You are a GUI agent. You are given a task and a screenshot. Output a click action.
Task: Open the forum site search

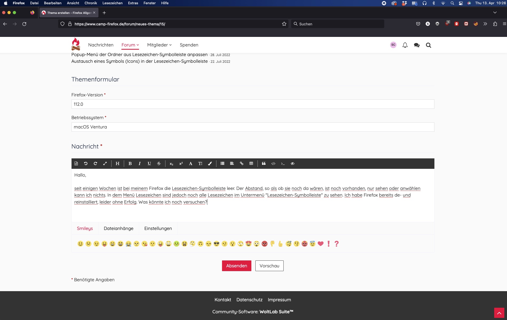point(429,45)
